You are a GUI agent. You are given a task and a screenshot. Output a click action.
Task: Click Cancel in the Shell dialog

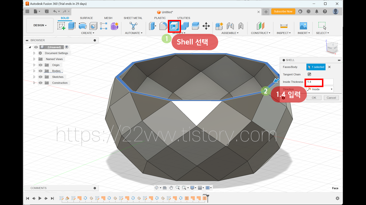pos(331,98)
